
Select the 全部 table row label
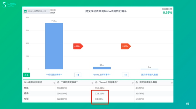26,88
